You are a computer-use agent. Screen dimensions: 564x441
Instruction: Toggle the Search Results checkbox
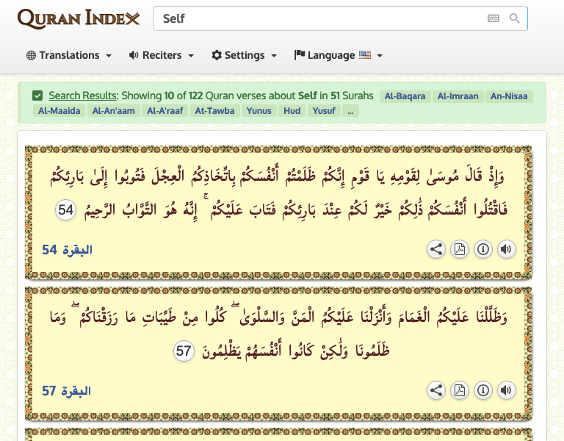pos(37,96)
